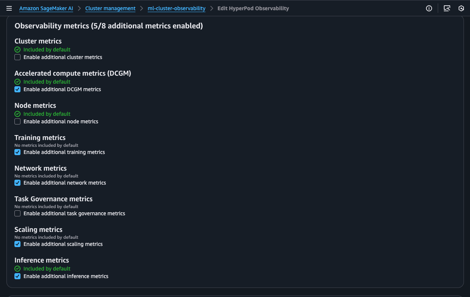Click the monitor with wrench icon
Viewport: 470px width, 297px height.
(x=447, y=8)
